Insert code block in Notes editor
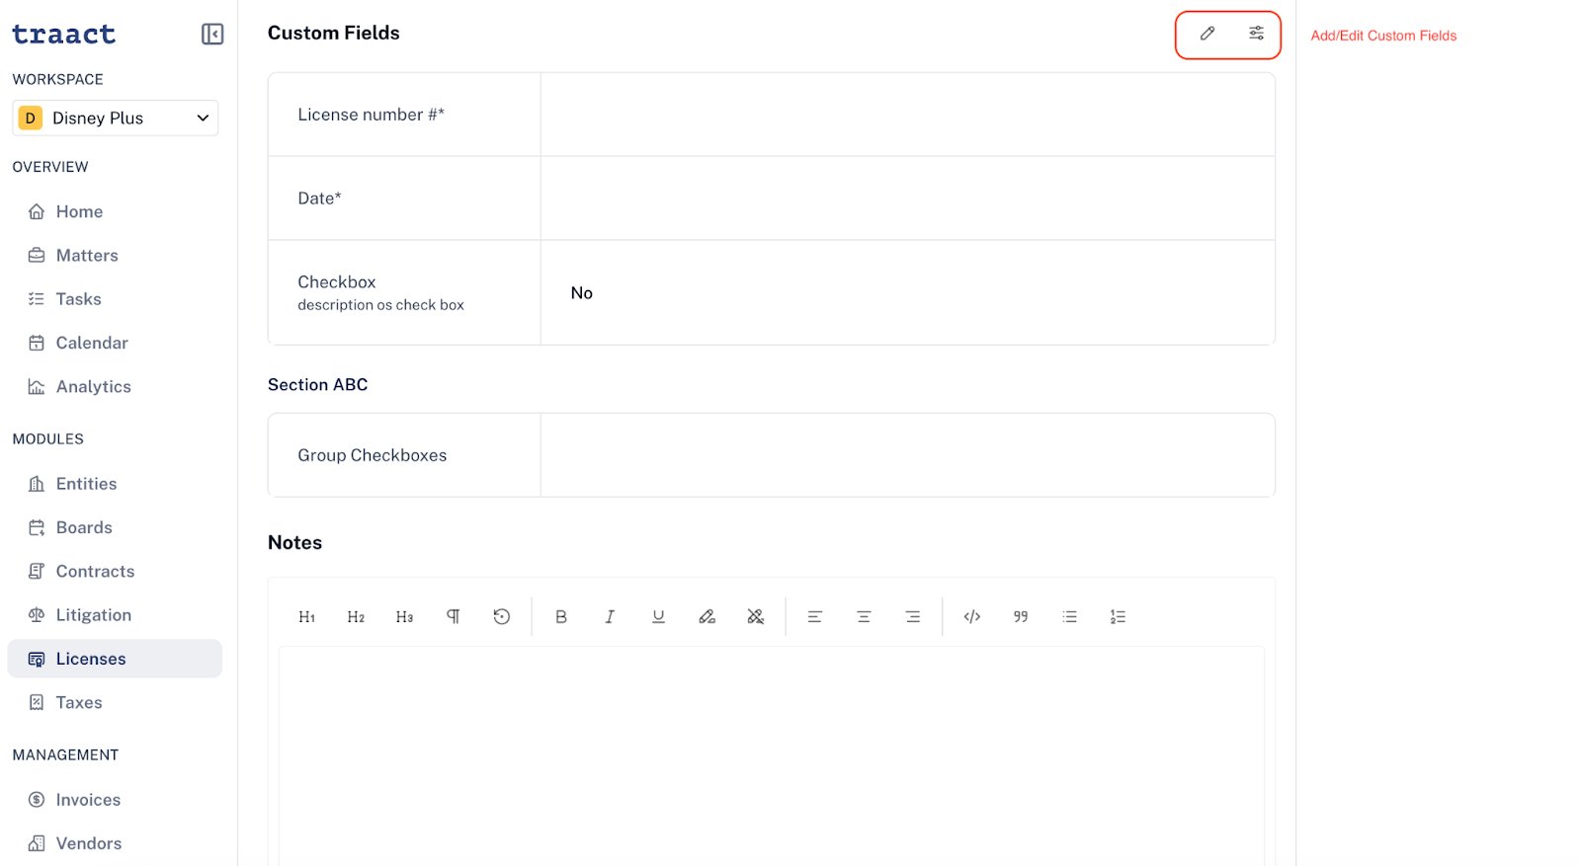This screenshot has height=866, width=1581. [972, 617]
